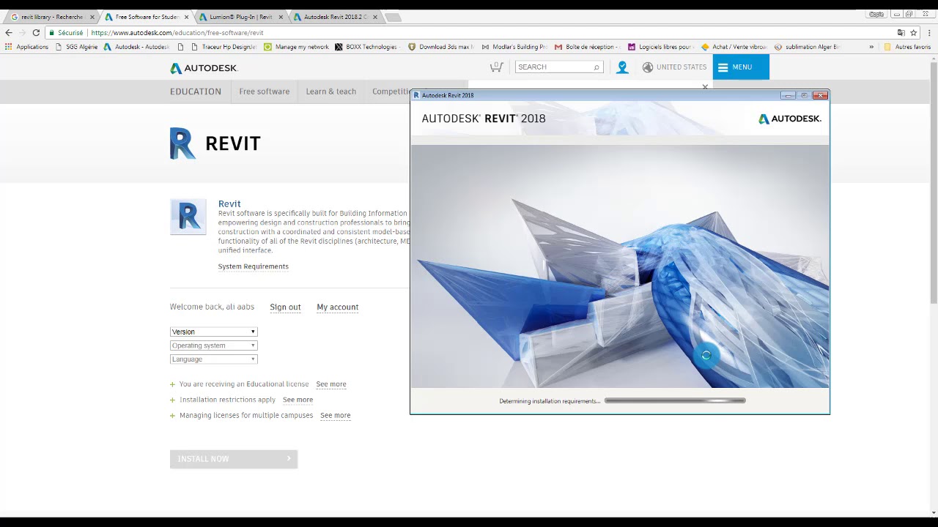
Task: Close the revit library - Recherche tab
Action: point(92,17)
